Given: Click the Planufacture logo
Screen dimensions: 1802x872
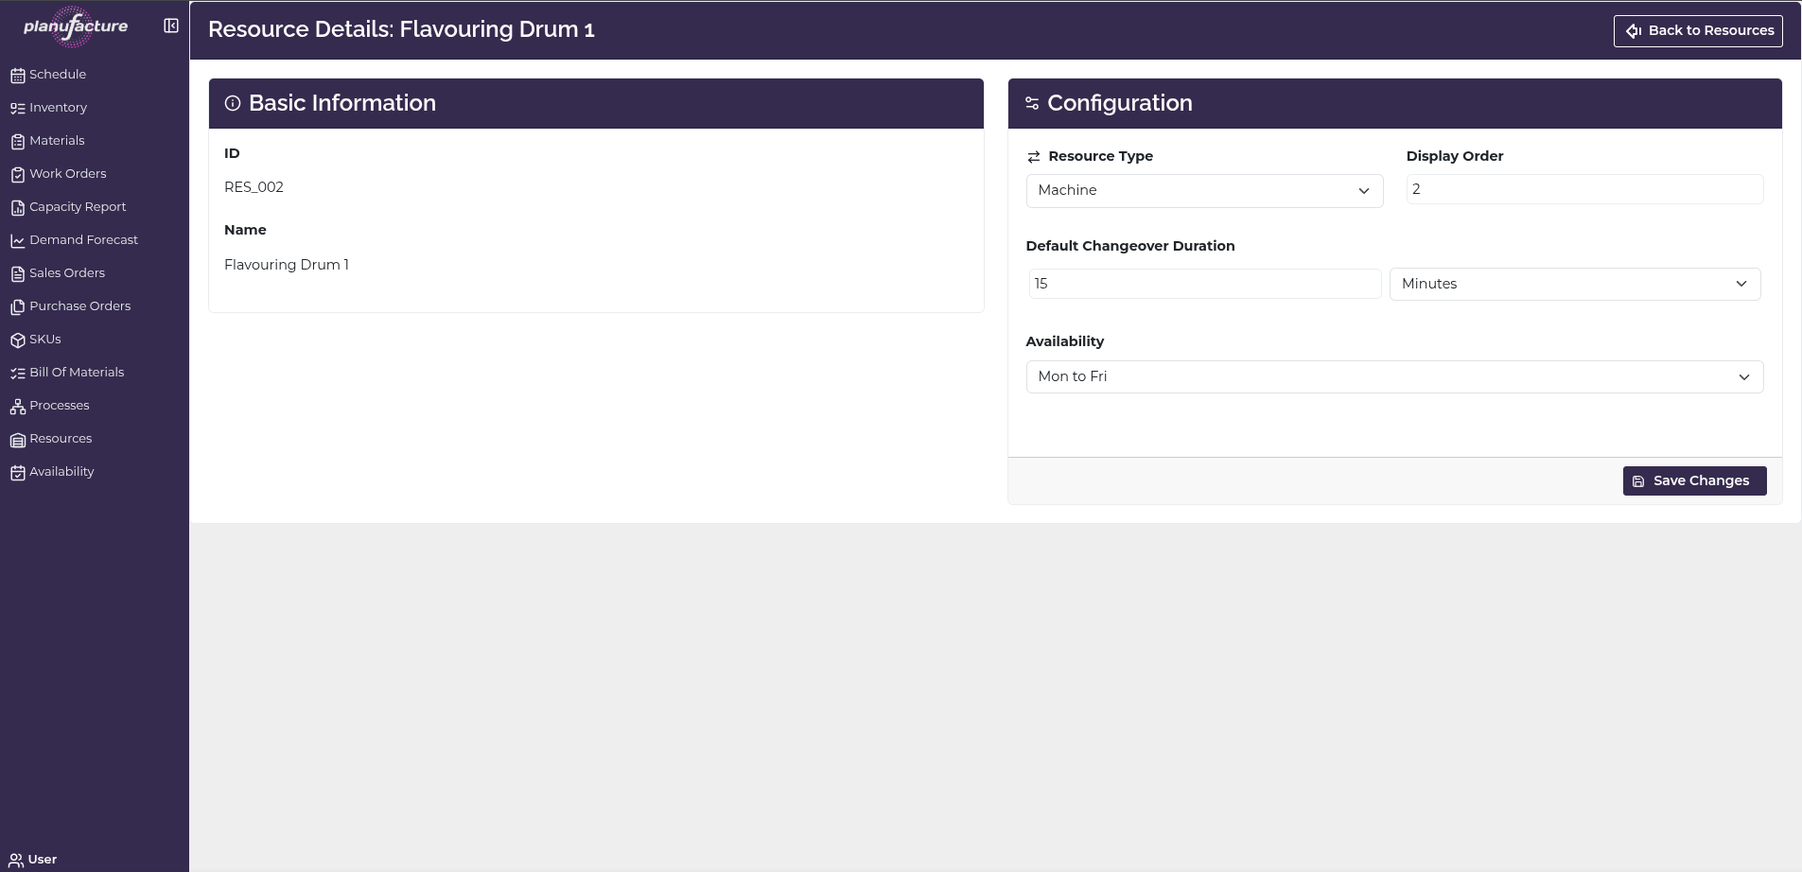Looking at the screenshot, I should coord(75,26).
